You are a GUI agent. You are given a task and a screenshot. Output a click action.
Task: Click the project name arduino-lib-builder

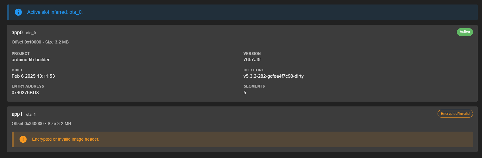point(31,60)
